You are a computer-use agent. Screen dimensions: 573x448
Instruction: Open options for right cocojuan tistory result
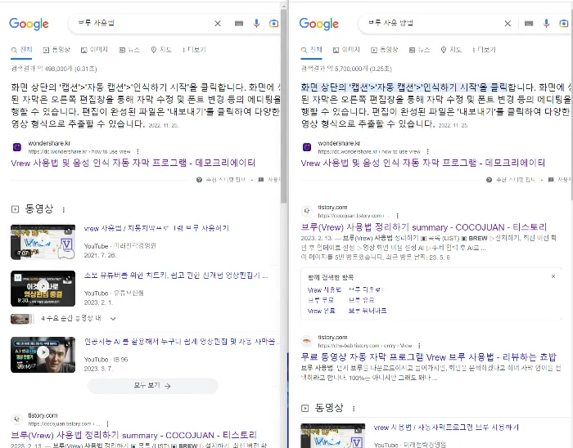(398, 216)
